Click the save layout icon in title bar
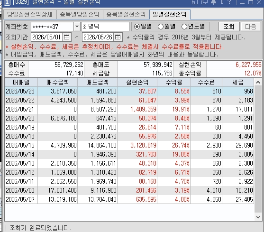 (195, 2)
